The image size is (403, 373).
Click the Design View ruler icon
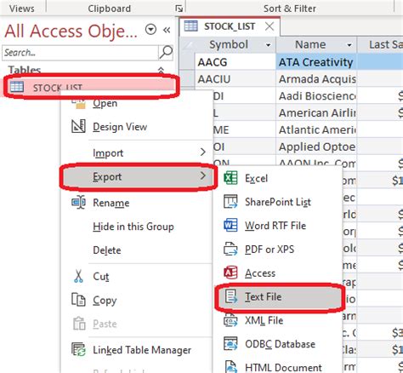[x=78, y=126]
